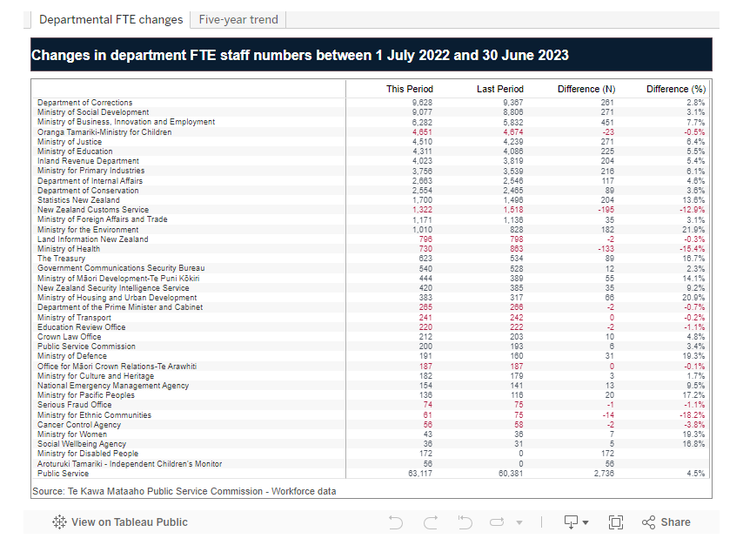Click the Undo arrow icon
The image size is (743, 552).
[396, 522]
